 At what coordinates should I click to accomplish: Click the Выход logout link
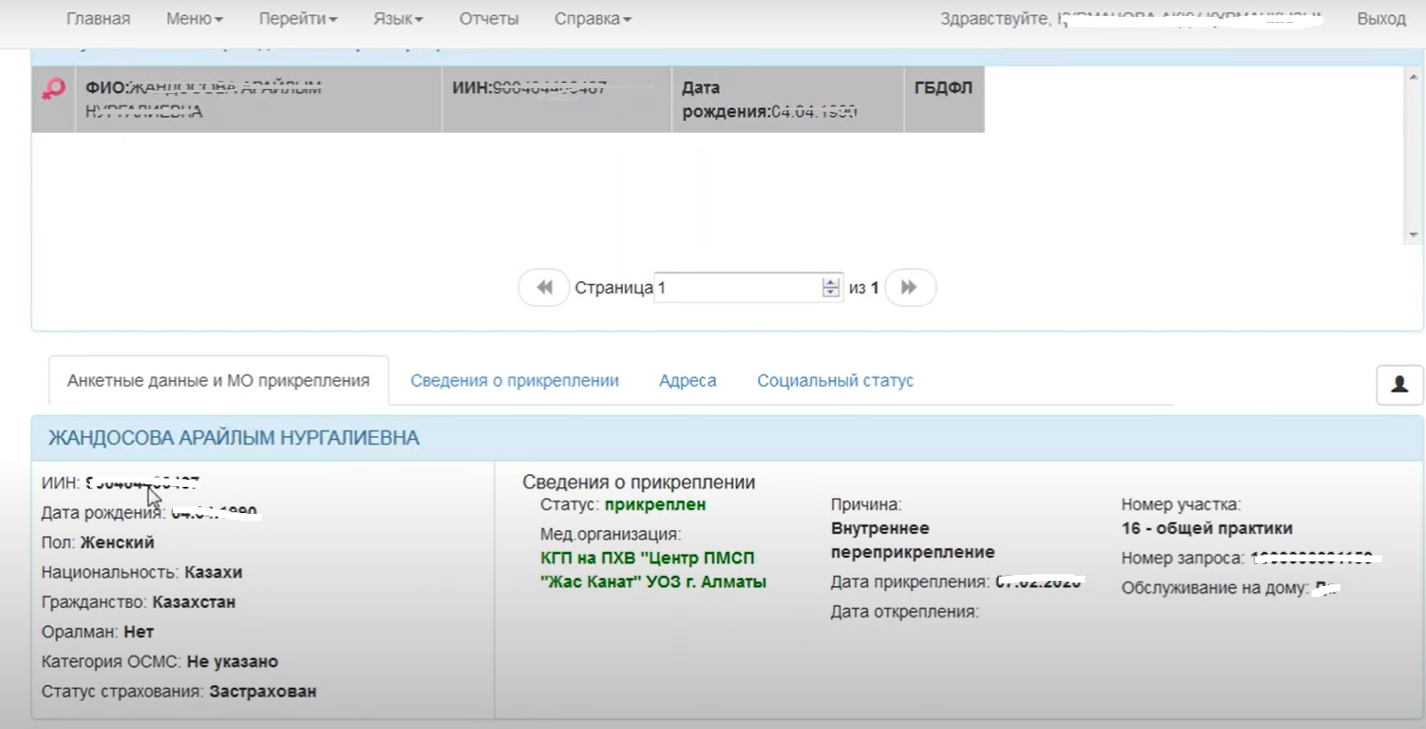point(1381,19)
